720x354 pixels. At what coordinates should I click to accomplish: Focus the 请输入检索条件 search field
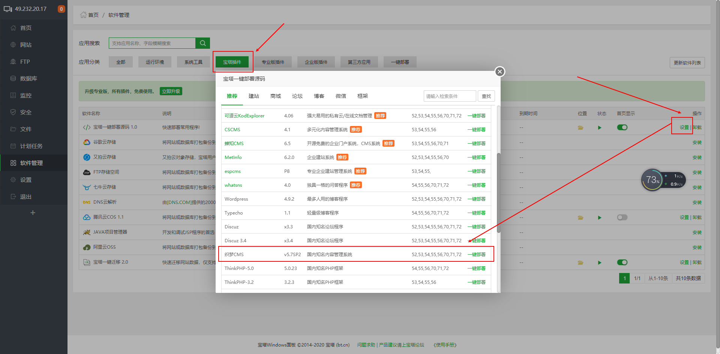coord(450,96)
